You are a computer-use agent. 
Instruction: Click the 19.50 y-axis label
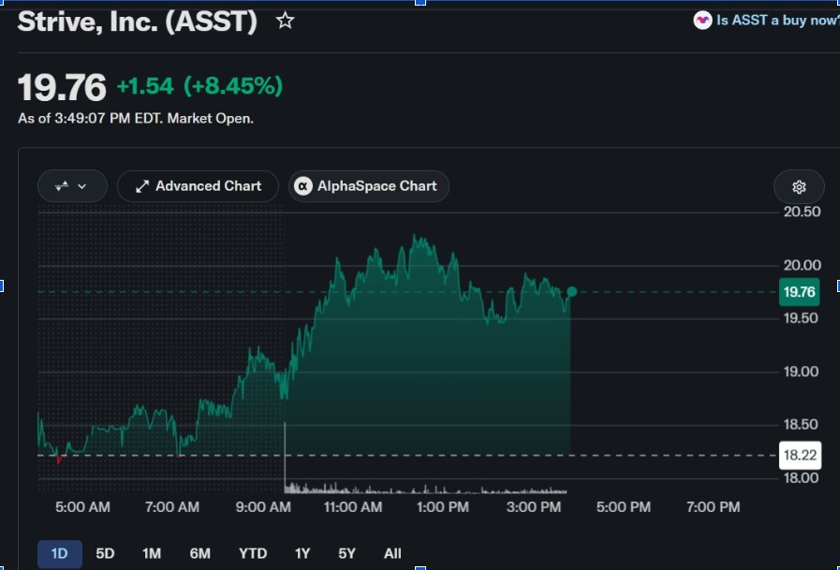(x=801, y=318)
